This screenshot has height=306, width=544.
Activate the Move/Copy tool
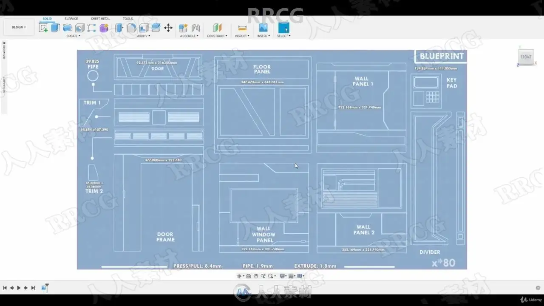click(168, 28)
